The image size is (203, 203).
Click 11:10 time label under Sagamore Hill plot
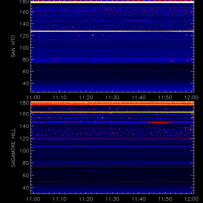point(60,199)
